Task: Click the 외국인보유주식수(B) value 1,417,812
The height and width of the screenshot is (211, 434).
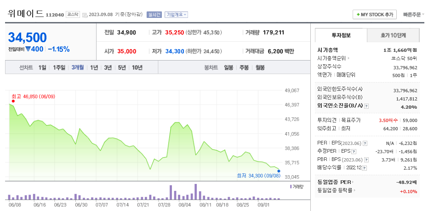Action: [x=406, y=99]
